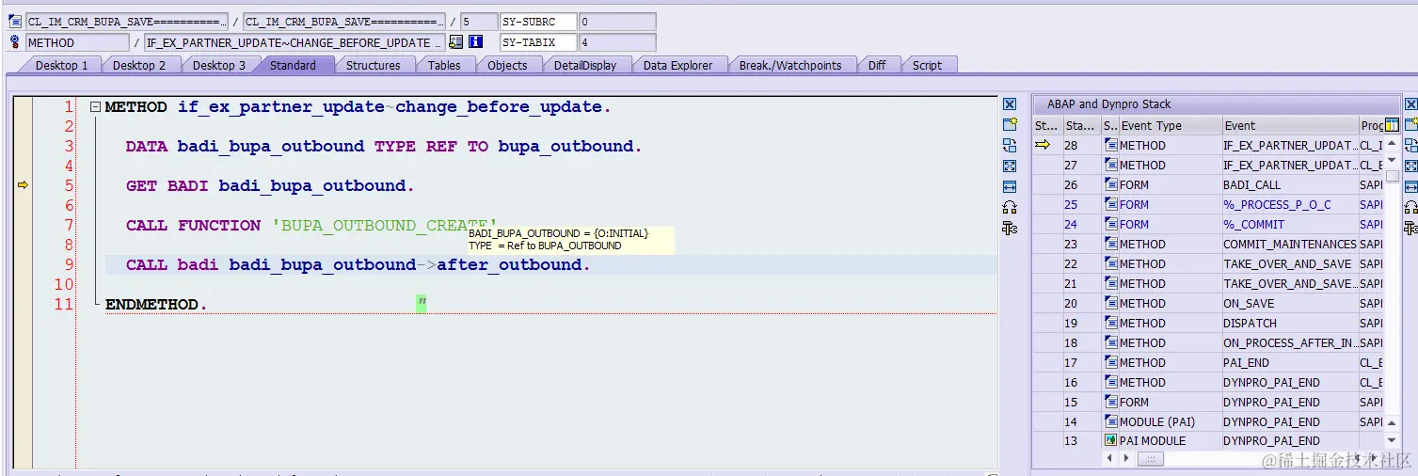
Task: Open the Diff tab
Action: (x=877, y=65)
